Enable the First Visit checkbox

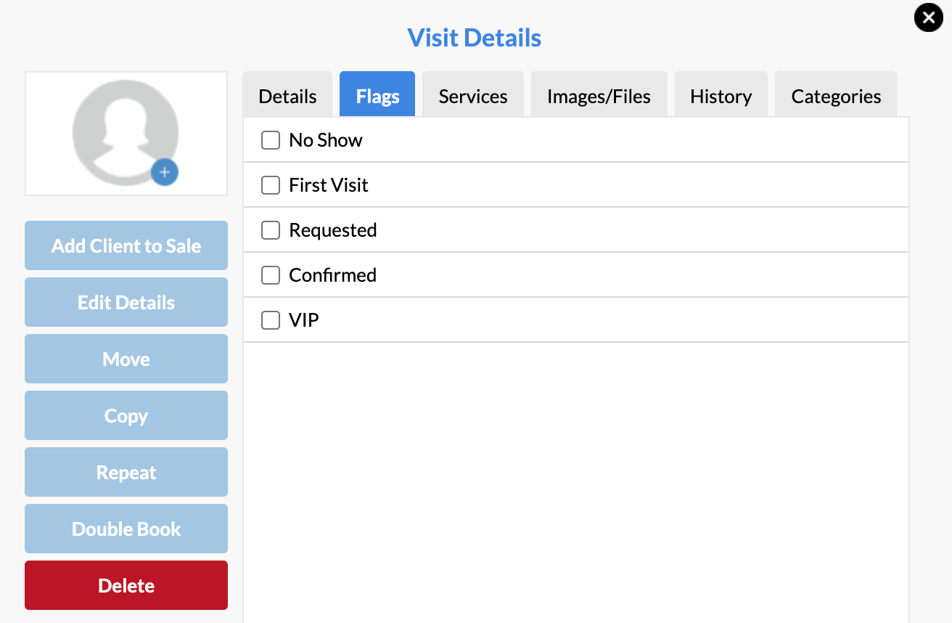pos(270,184)
